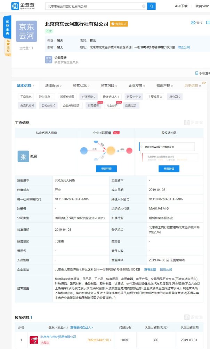
Task: Open legal representative 张奇 name link
Action: [34, 156]
